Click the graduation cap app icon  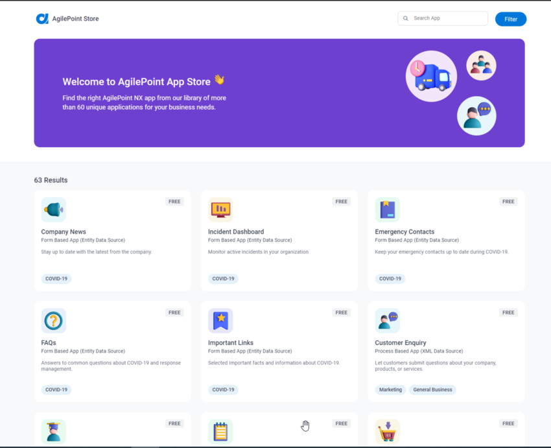[53, 431]
